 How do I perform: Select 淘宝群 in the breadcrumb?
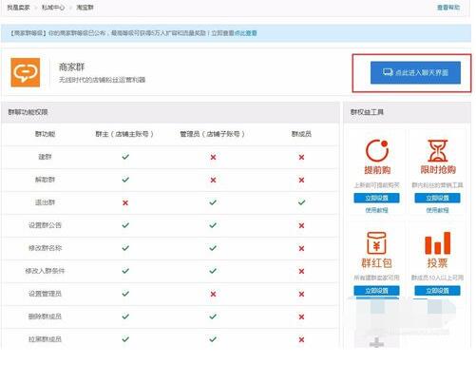pyautogui.click(x=85, y=8)
